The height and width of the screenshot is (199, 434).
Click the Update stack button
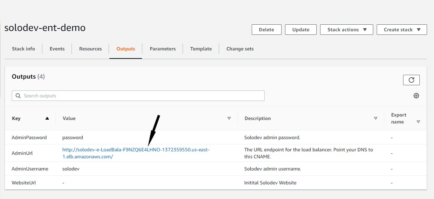point(301,30)
